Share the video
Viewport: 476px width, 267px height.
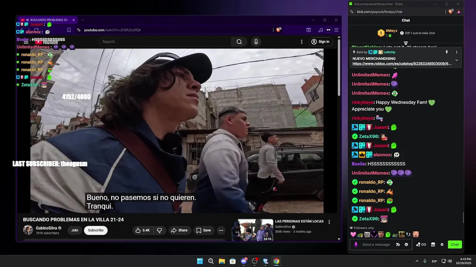point(179,230)
